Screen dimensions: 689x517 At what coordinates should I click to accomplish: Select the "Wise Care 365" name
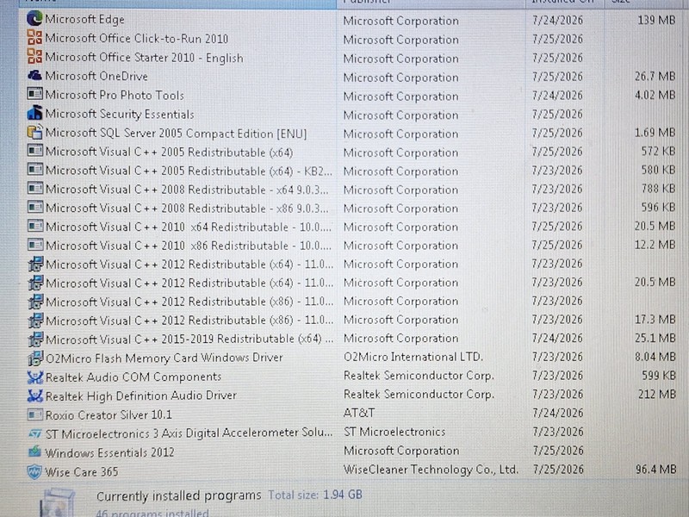coord(82,471)
